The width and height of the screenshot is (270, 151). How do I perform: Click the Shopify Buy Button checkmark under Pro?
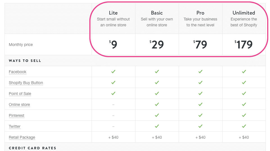tap(200, 83)
